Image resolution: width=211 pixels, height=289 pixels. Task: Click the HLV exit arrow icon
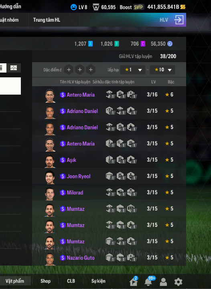179,20
